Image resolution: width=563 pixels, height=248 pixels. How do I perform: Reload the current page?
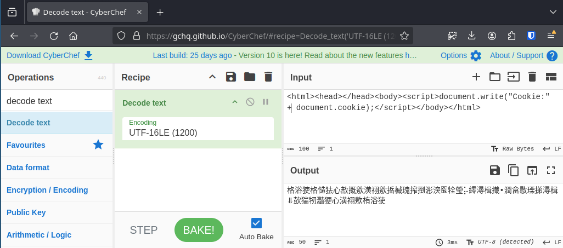pos(54,36)
